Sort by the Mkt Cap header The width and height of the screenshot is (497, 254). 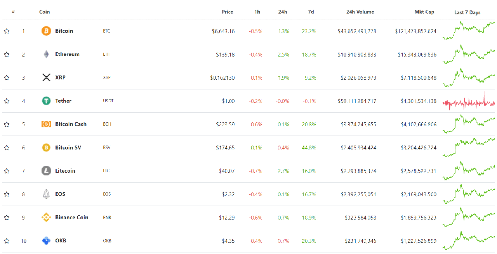point(424,12)
